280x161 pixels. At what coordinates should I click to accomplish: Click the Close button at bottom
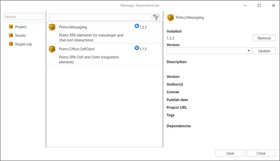coord(261,153)
